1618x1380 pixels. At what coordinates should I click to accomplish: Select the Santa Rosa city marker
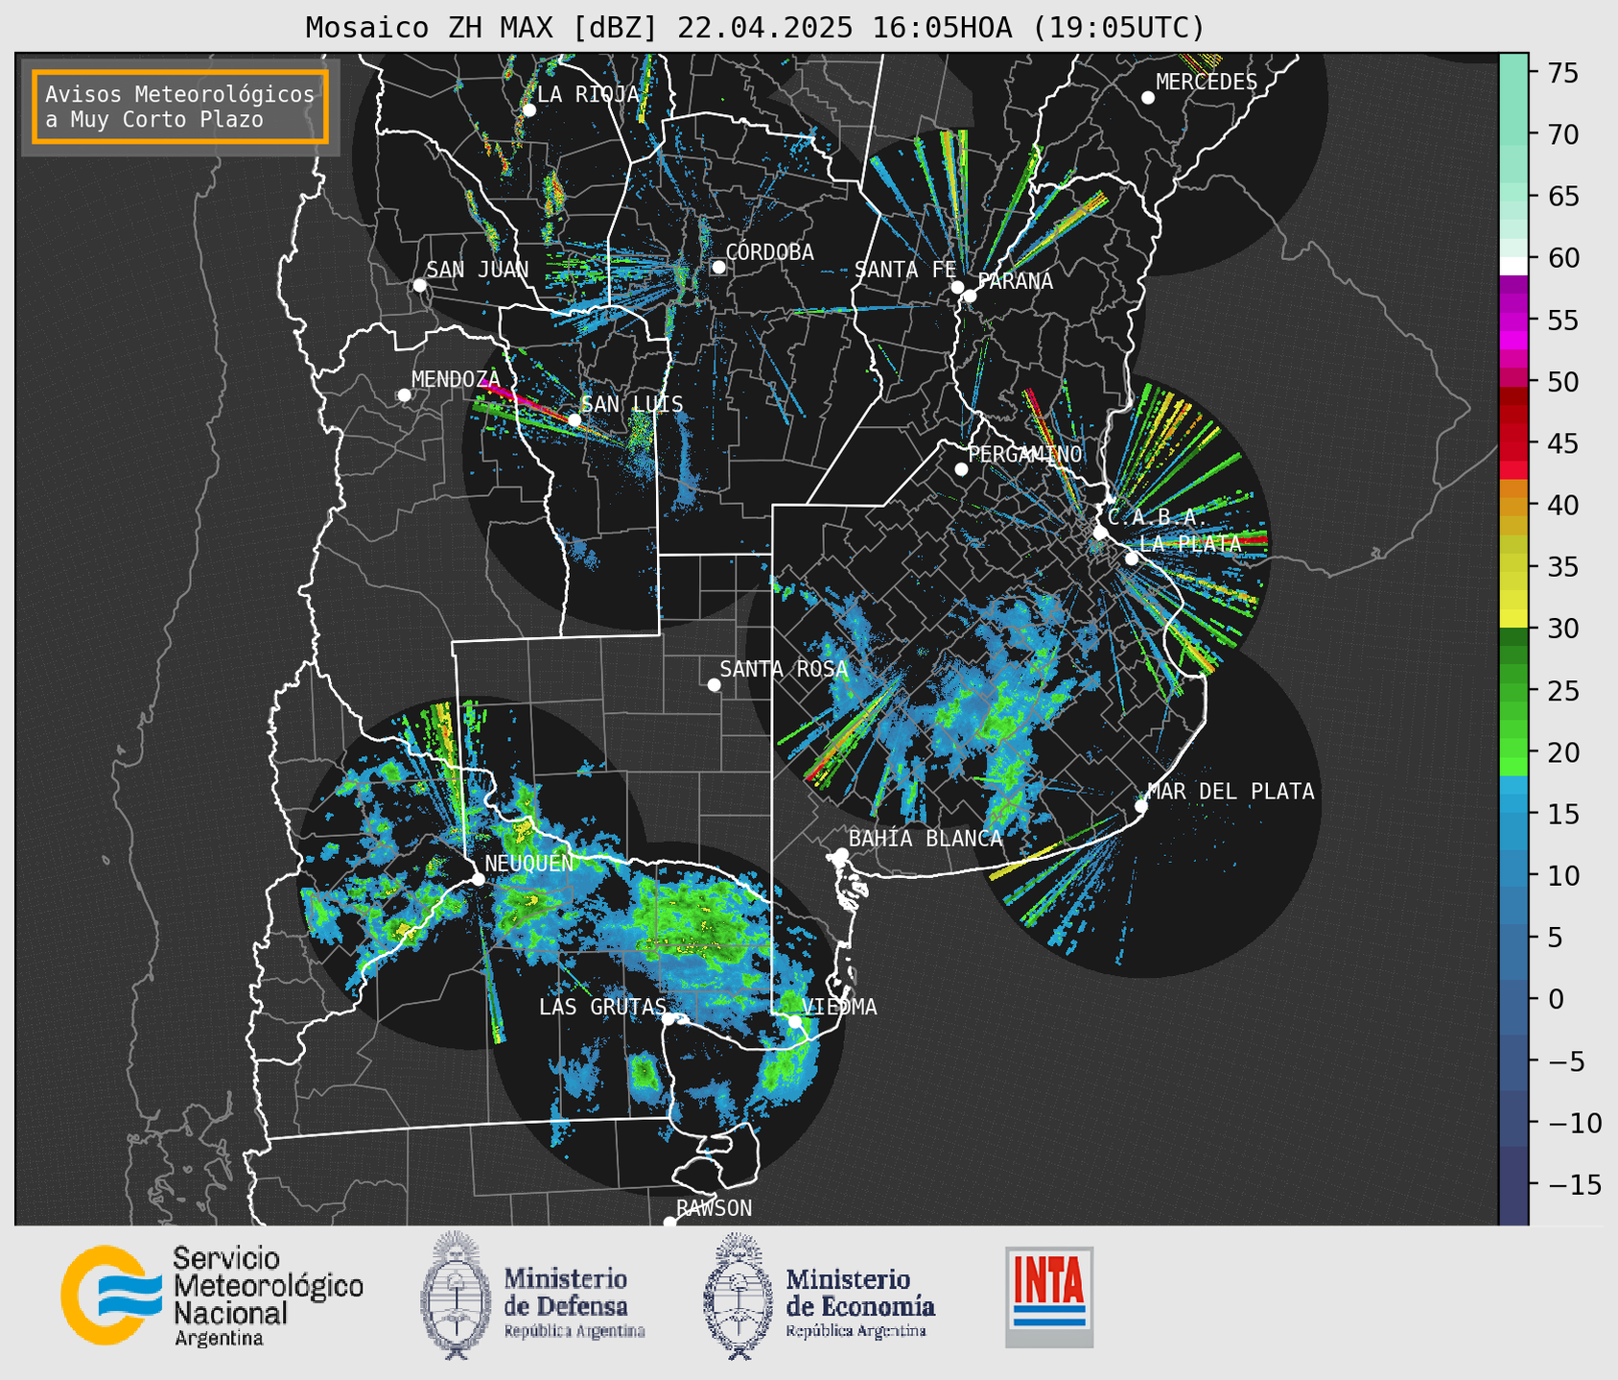pyautogui.click(x=714, y=684)
